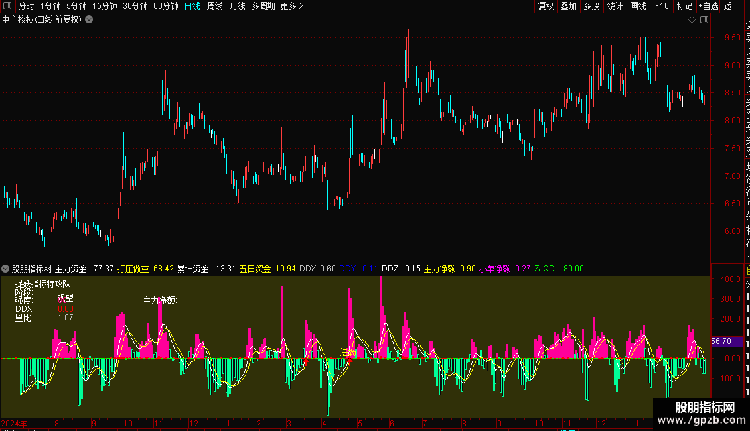Click the 56.70 value marker on axis
750x431 pixels.
click(x=721, y=341)
